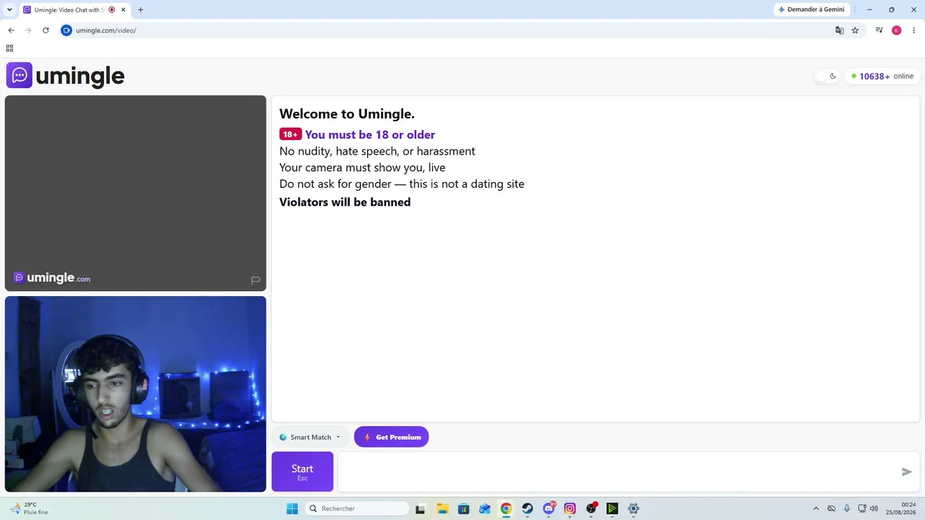Open the weather widget showing 29°C
This screenshot has height=520, width=925.
pos(30,508)
